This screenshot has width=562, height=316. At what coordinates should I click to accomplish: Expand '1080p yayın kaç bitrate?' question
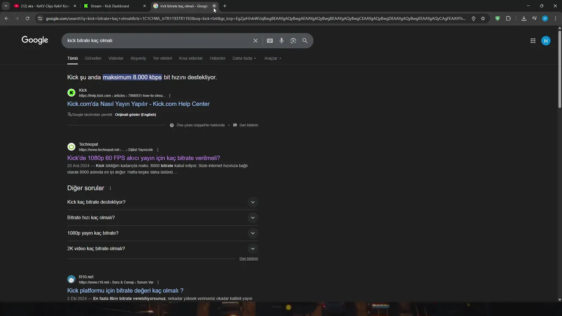coord(162,233)
